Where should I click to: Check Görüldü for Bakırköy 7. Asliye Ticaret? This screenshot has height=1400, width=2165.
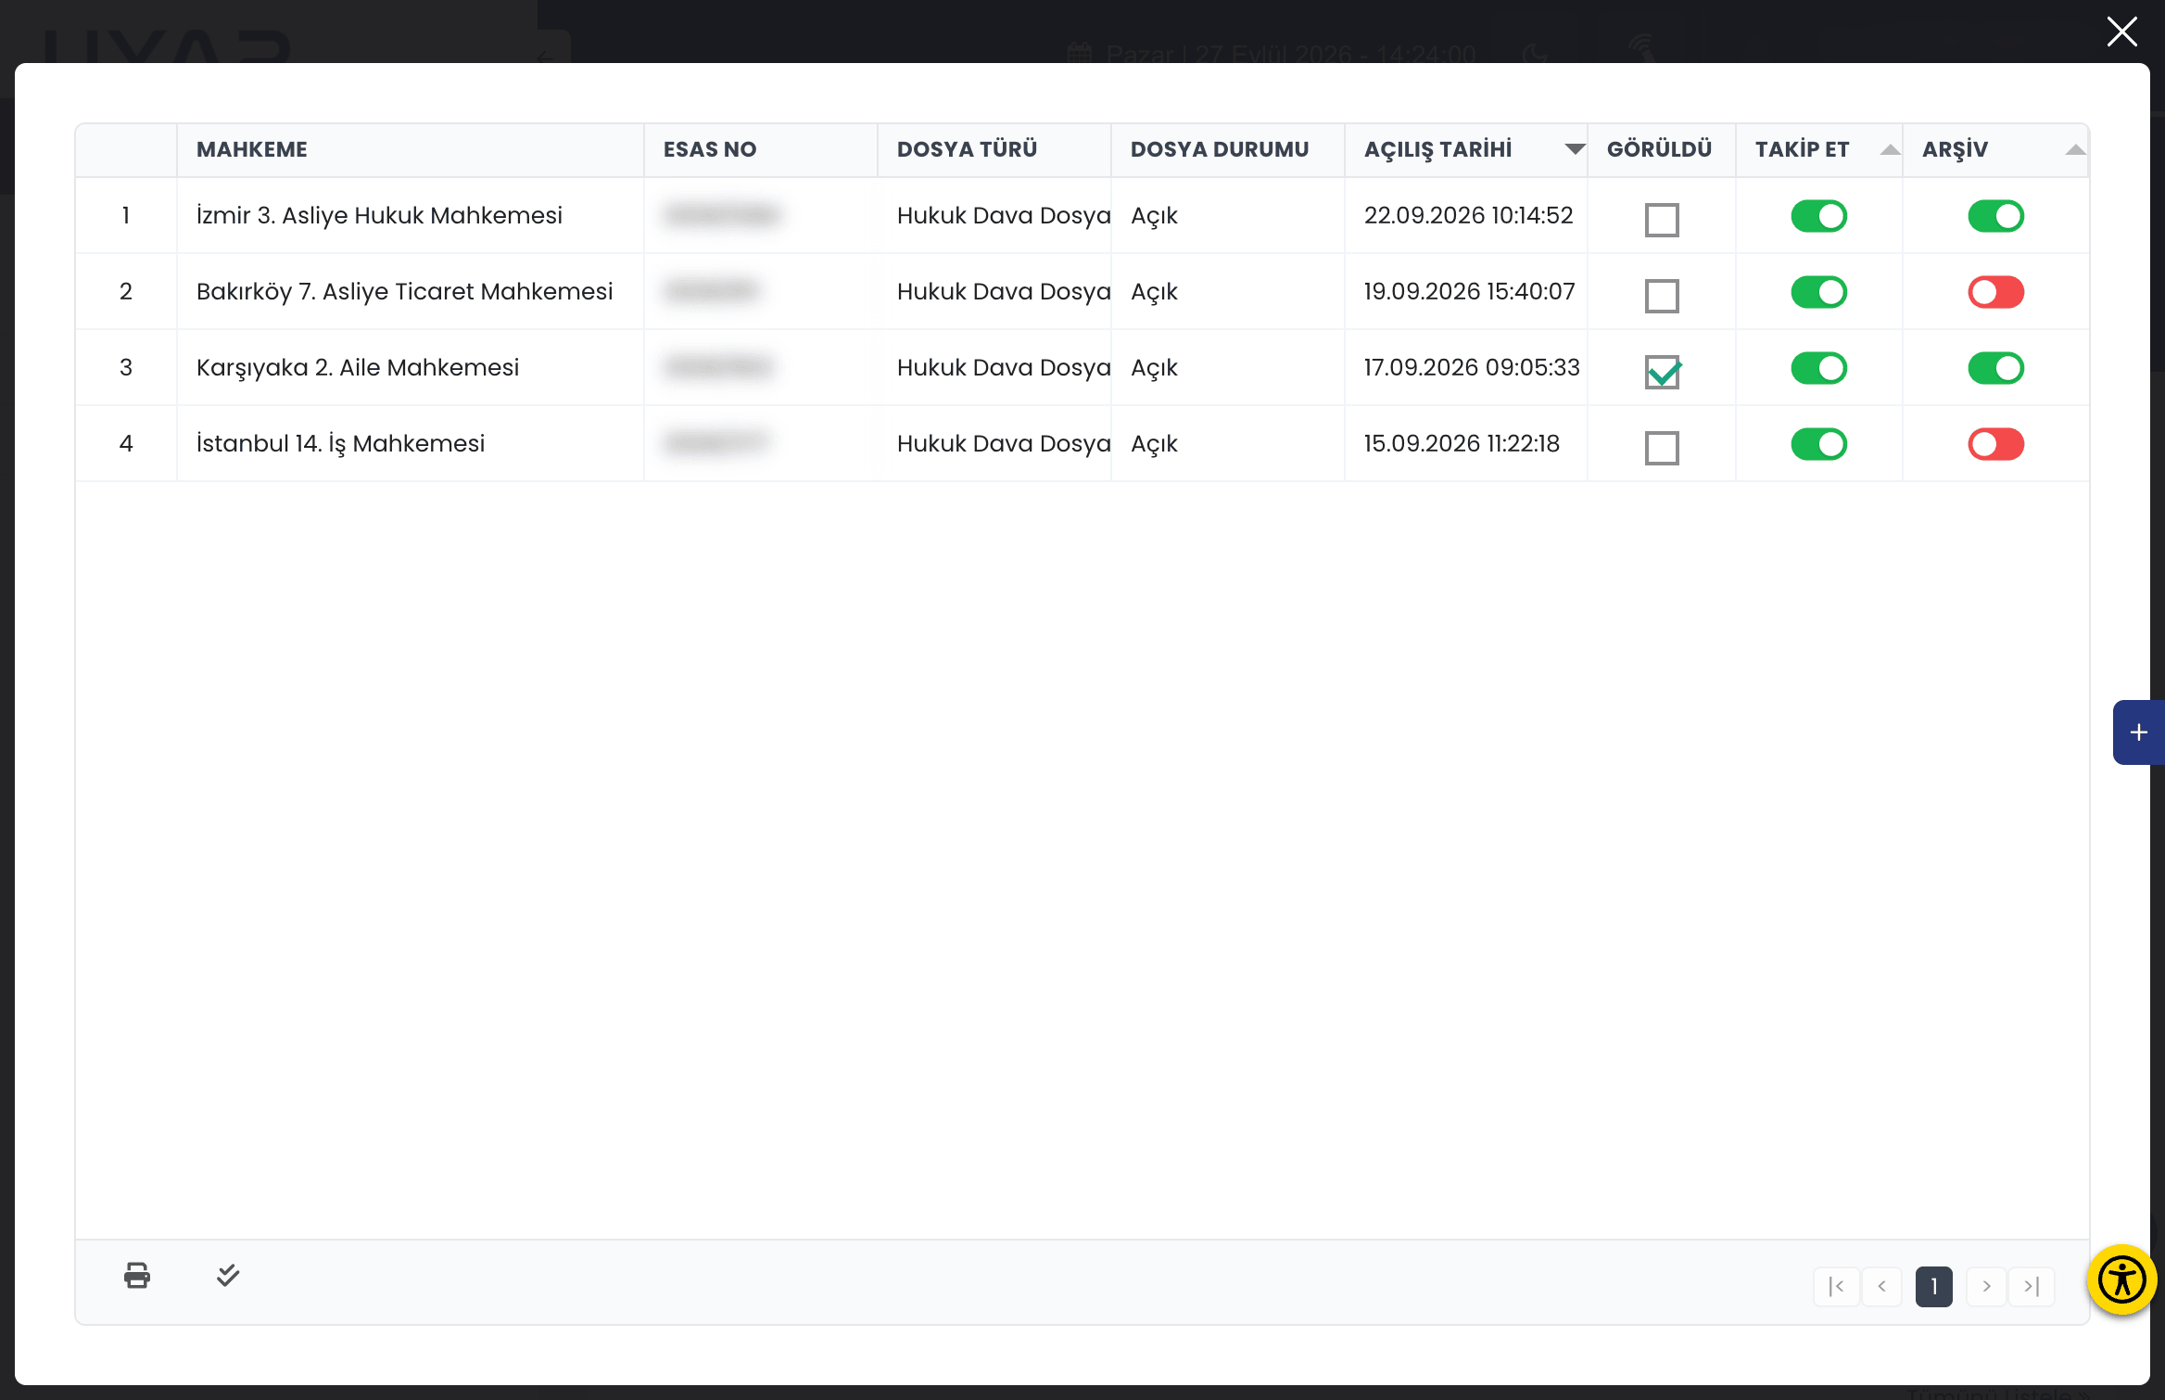(1662, 296)
